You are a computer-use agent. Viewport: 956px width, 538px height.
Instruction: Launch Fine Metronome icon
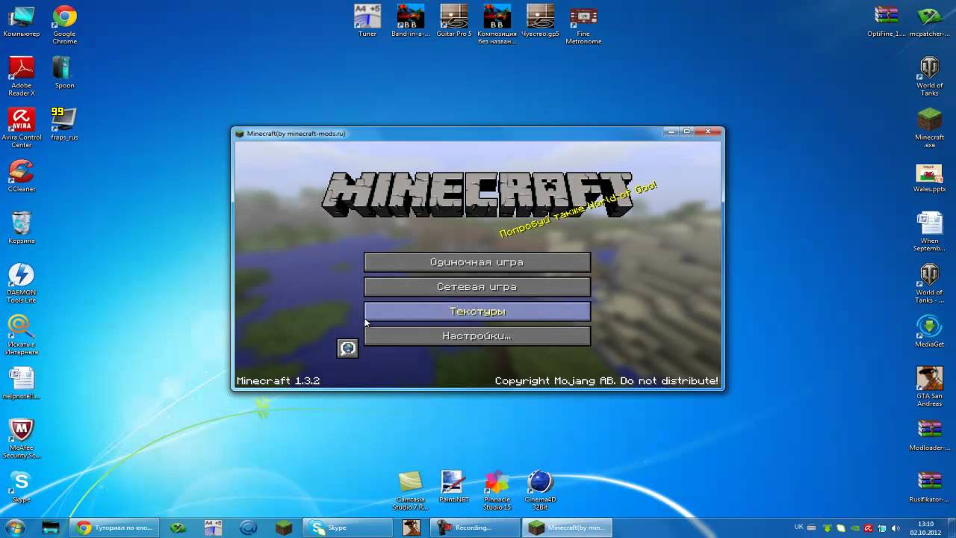[x=583, y=25]
